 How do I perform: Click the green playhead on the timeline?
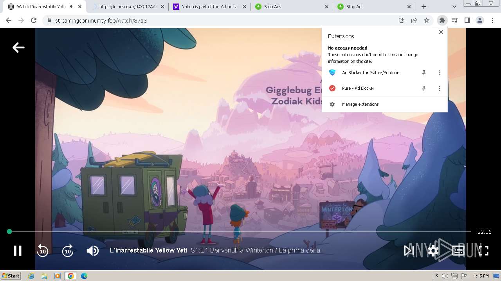[9, 231]
